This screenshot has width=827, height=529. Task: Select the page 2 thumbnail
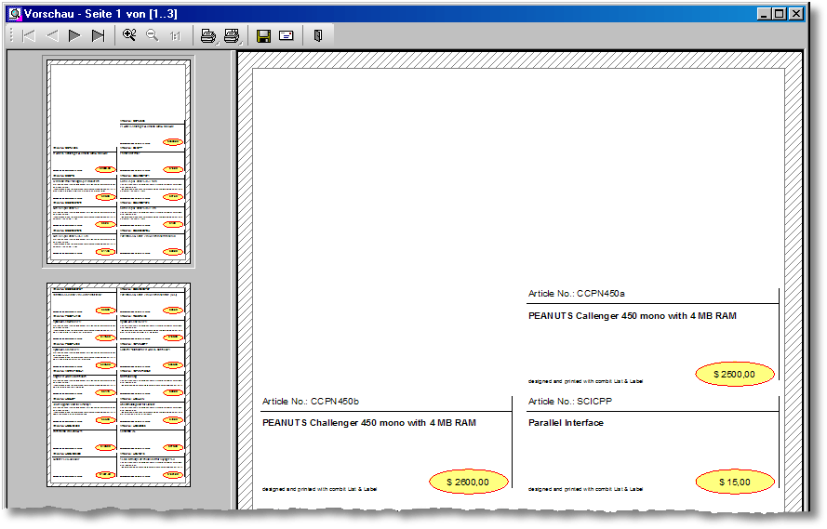coord(119,385)
